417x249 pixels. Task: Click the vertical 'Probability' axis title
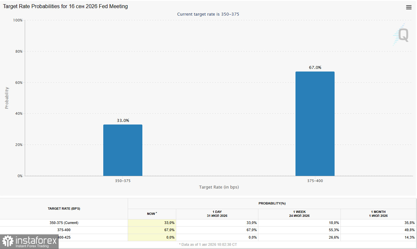pos(7,98)
